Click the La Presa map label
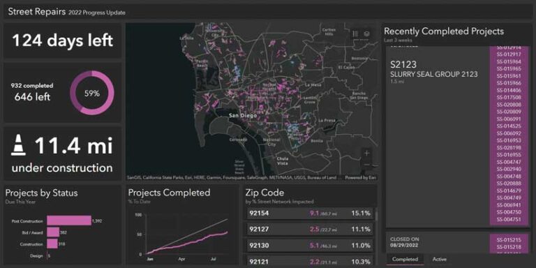 coord(327,121)
